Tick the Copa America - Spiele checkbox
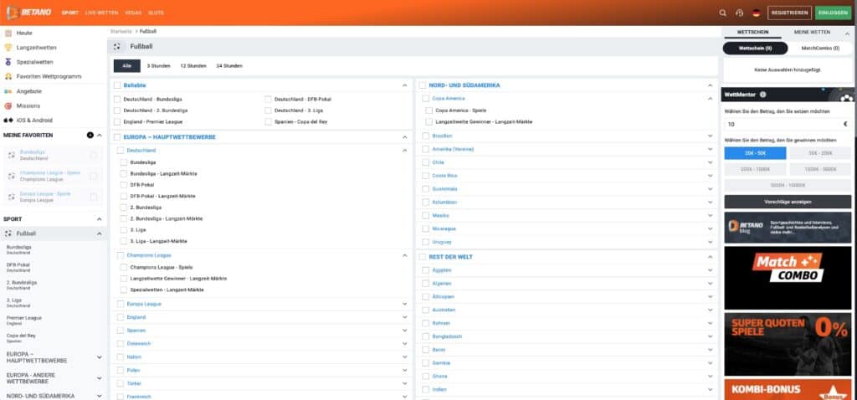 tap(429, 110)
